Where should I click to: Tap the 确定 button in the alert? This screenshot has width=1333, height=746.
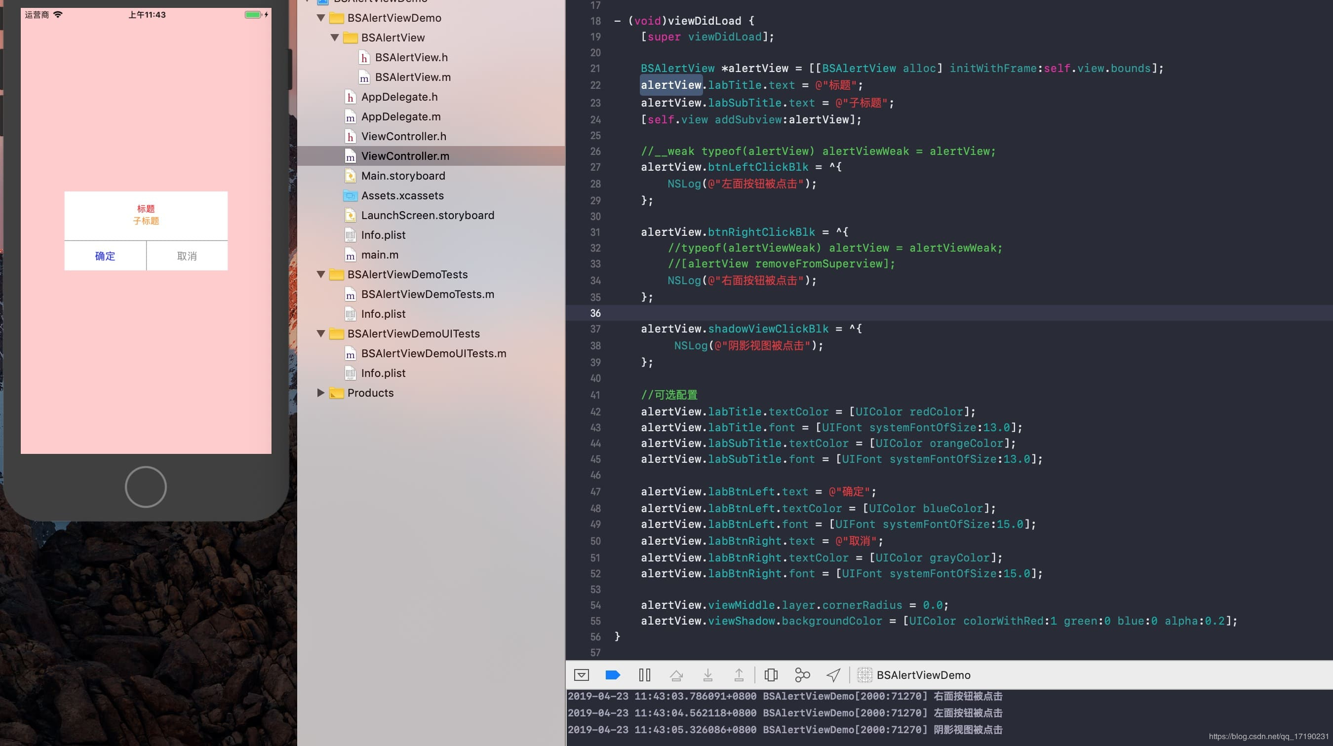tap(105, 256)
